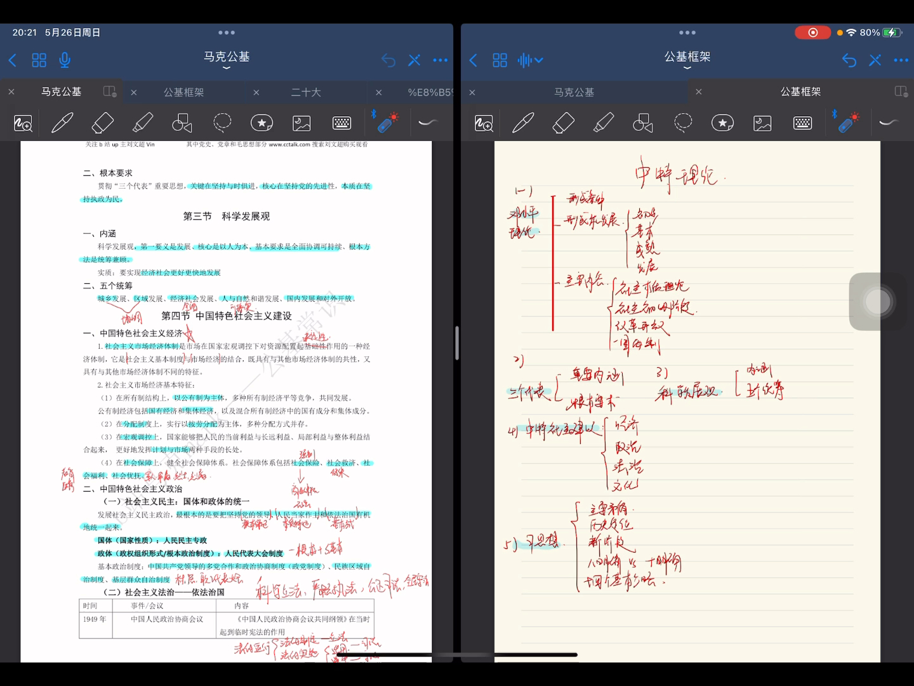Stop the red screen recording indicator
This screenshot has height=686, width=914.
coord(813,32)
